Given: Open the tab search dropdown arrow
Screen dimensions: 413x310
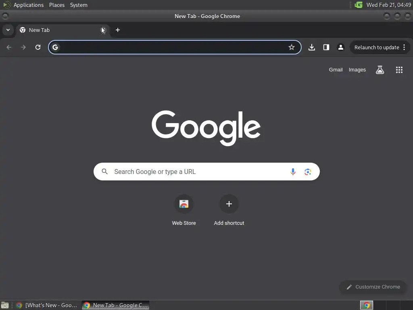Looking at the screenshot, I should pyautogui.click(x=8, y=30).
